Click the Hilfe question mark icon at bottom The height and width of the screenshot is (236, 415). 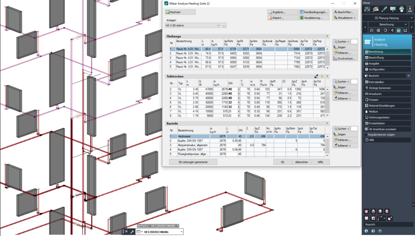[x=373, y=230]
